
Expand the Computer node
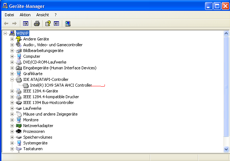(12, 57)
